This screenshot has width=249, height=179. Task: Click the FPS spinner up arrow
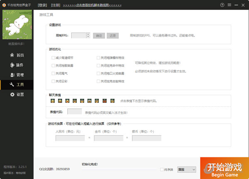[88, 34]
